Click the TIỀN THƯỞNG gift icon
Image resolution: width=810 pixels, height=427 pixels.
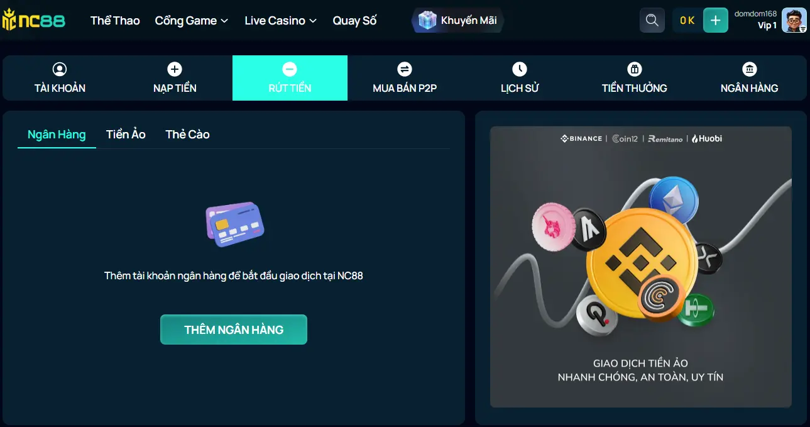pyautogui.click(x=635, y=69)
